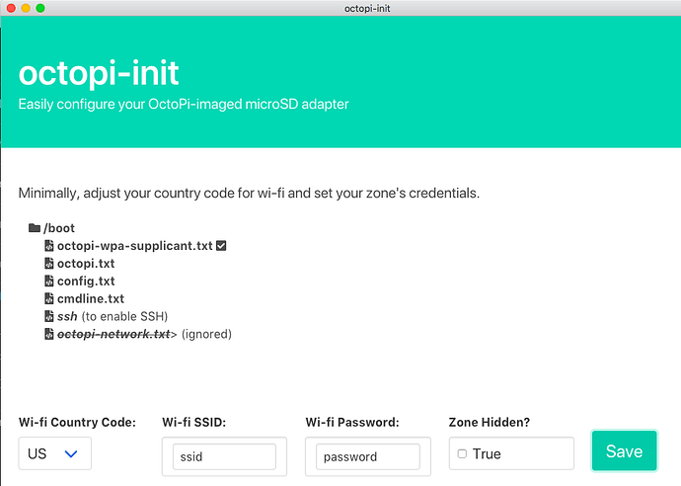Image resolution: width=681 pixels, height=486 pixels.
Task: Select octopi-wpa-supplicant.txt file name
Action: click(x=135, y=246)
